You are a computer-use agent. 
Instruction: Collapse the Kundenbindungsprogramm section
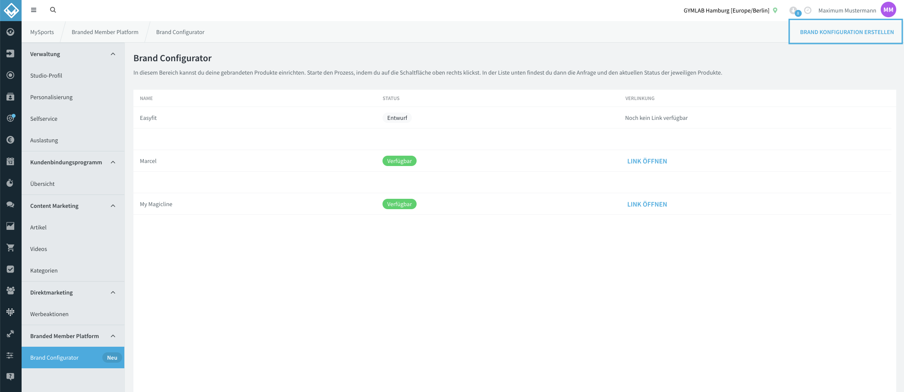[113, 162]
